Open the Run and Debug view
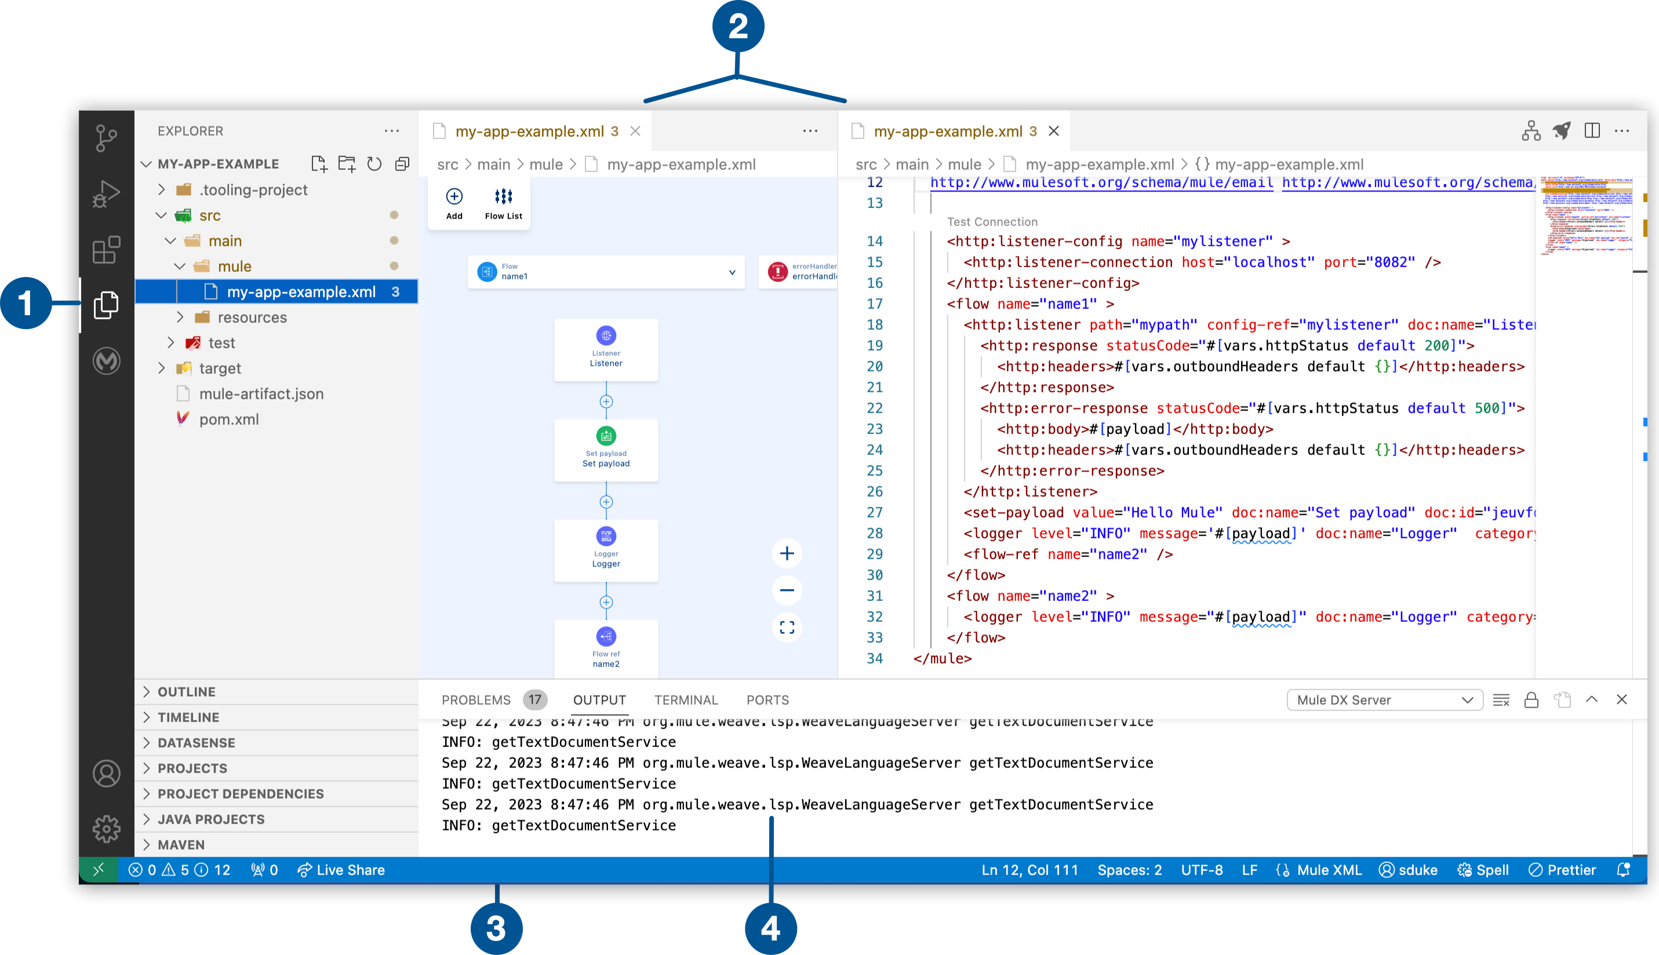This screenshot has width=1659, height=955. pyautogui.click(x=106, y=194)
